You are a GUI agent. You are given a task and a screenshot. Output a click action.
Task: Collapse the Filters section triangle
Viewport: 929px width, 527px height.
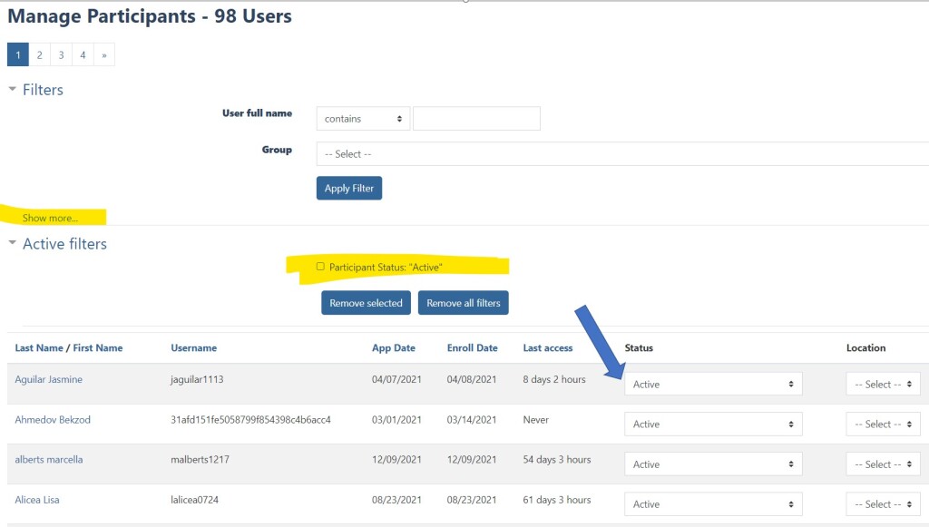13,90
